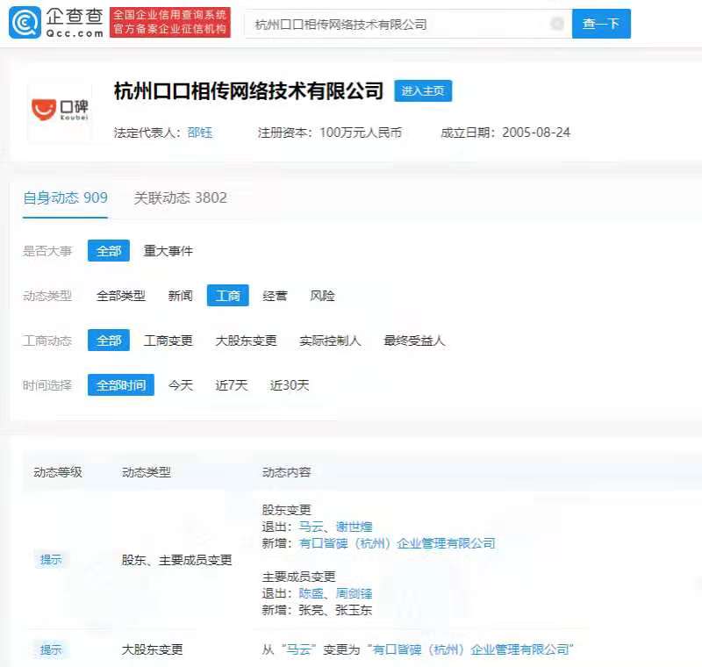Image resolution: width=702 pixels, height=667 pixels.
Task: Open 马云 link in 股东变更 退出 line
Action: coord(311,527)
